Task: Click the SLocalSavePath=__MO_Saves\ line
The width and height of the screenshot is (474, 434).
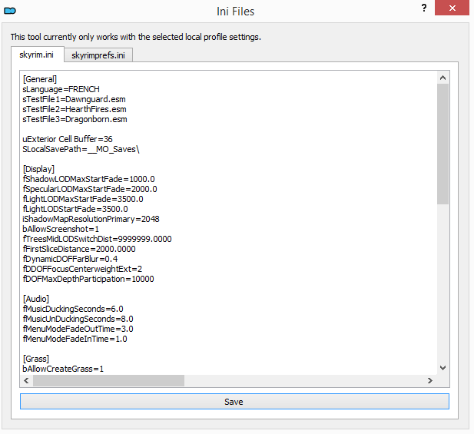Action: coord(81,149)
